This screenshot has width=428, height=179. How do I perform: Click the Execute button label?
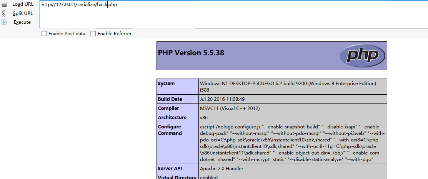click(x=22, y=22)
